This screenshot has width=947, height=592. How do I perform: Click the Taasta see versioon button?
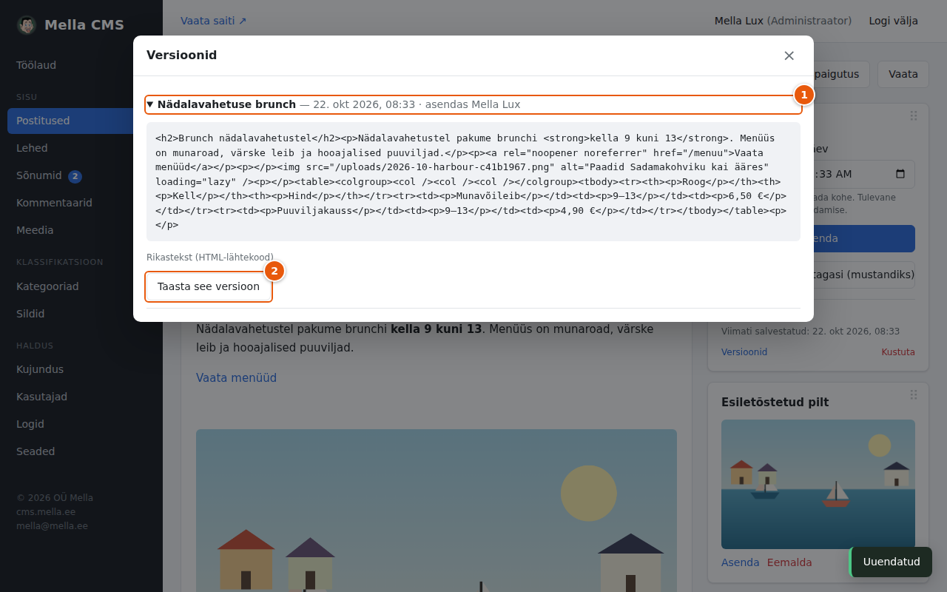click(x=209, y=286)
